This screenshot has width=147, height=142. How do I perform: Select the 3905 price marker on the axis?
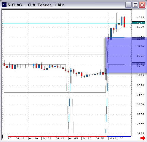pos(138,64)
